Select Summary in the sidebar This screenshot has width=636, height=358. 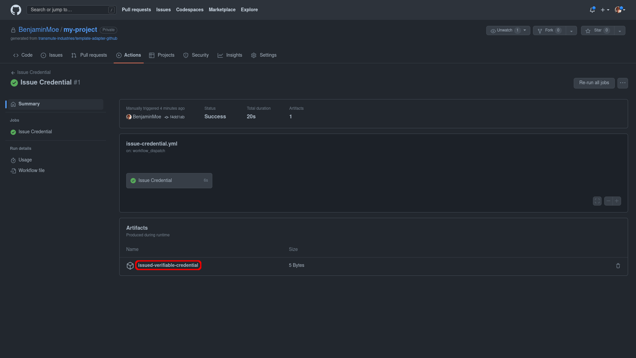55,104
